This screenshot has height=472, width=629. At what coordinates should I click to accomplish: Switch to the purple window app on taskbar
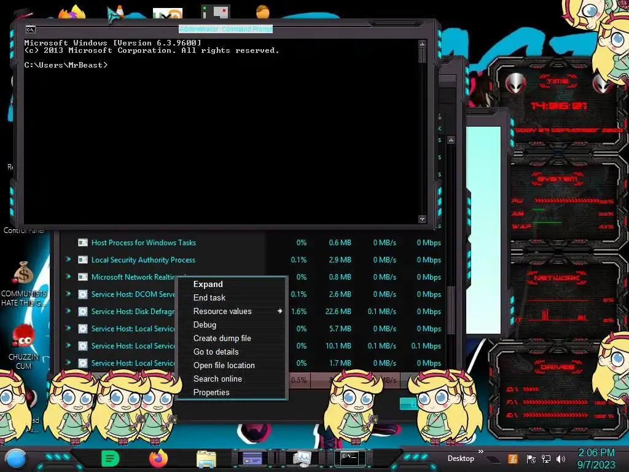(x=252, y=458)
